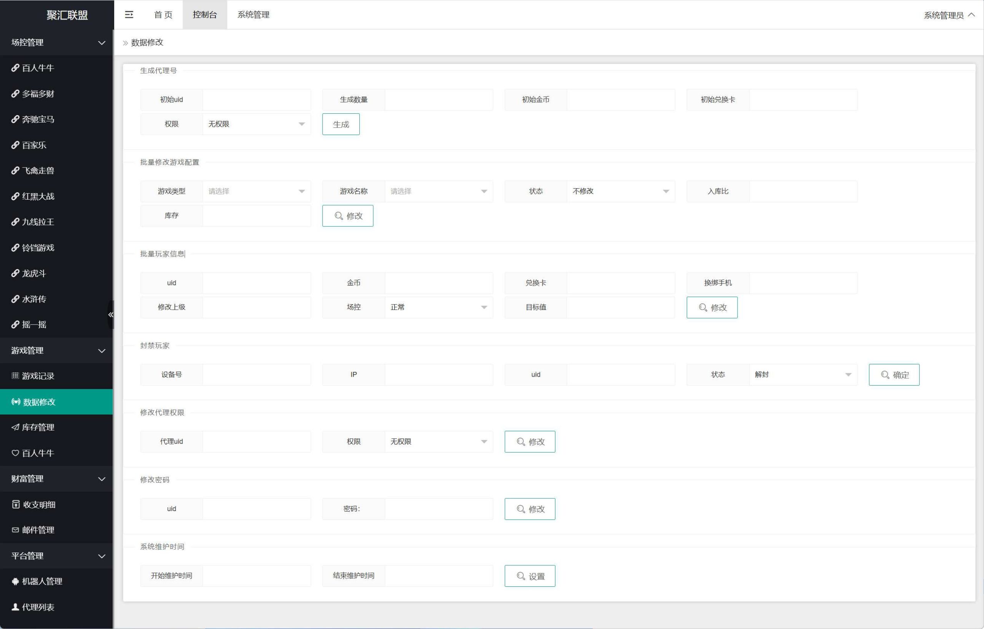Open 机器人管理 android icon item
This screenshot has width=984, height=629.
pos(15,581)
